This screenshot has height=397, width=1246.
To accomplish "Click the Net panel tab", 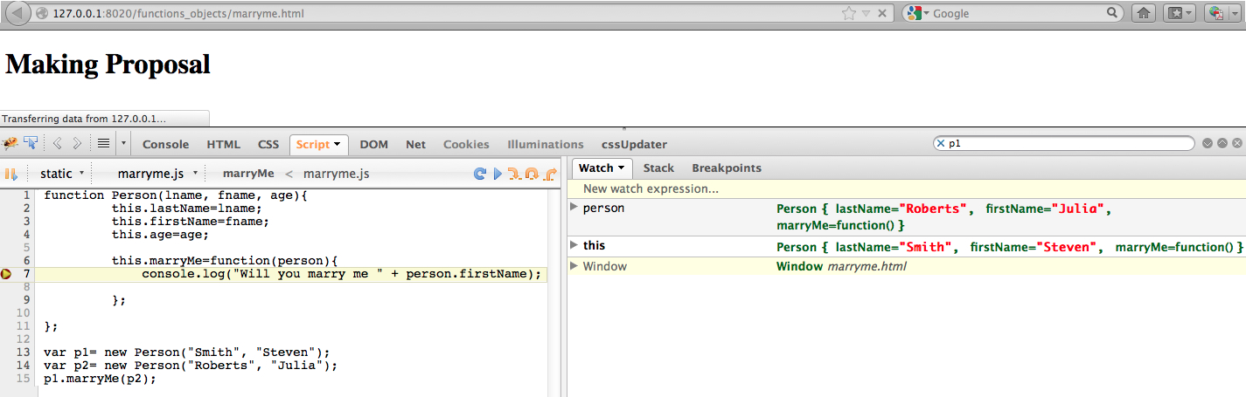I will click(x=415, y=144).
